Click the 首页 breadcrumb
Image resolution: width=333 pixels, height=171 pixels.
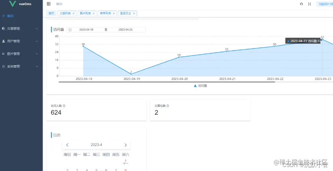coord(59,4)
